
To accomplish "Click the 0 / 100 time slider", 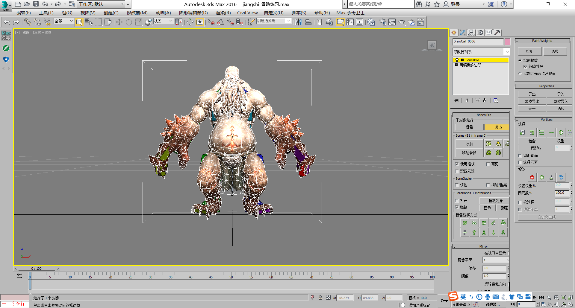I will tap(37, 269).
